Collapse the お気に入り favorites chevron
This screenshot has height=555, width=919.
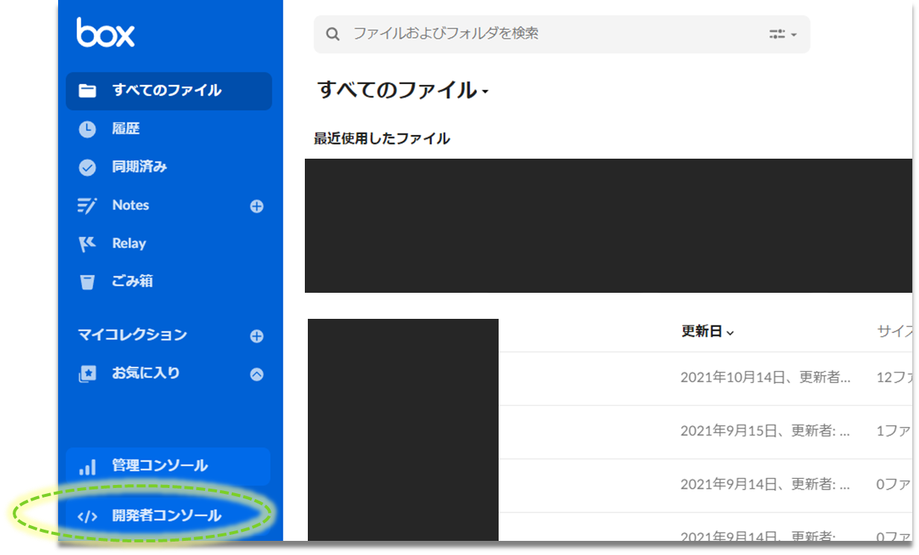(x=256, y=374)
